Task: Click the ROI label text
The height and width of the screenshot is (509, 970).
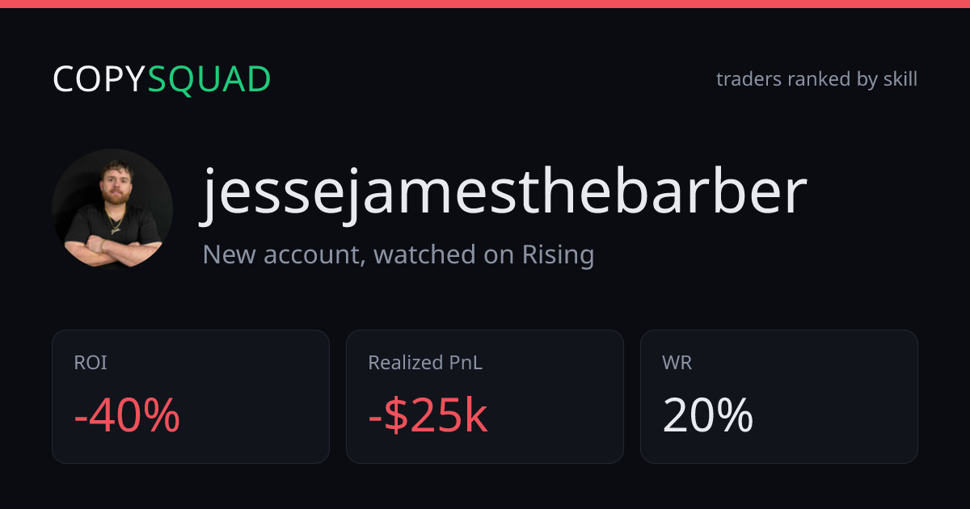Action: pyautogui.click(x=91, y=364)
